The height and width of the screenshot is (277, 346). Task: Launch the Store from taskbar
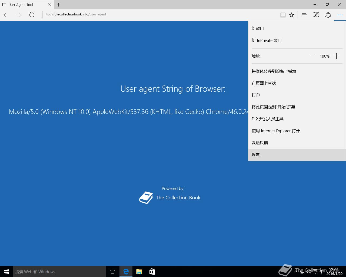(152, 272)
